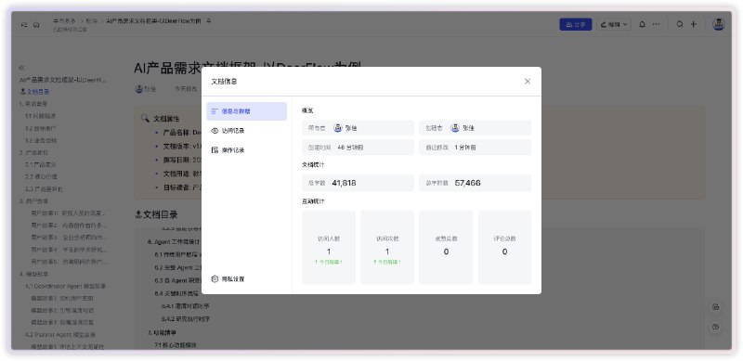This screenshot has height=361, width=743.
Task: Click the plus icon to create new
Action: (x=693, y=25)
